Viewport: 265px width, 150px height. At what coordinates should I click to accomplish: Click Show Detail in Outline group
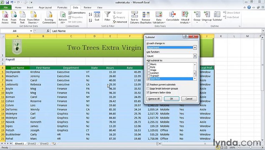(x=231, y=12)
